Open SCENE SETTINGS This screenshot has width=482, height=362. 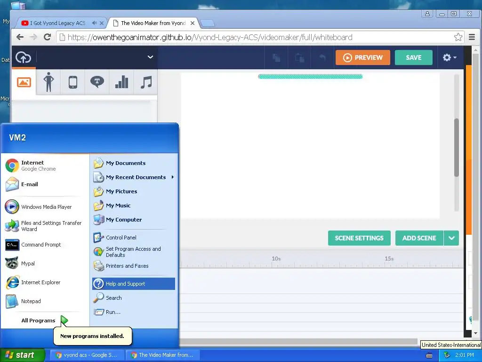pyautogui.click(x=359, y=238)
